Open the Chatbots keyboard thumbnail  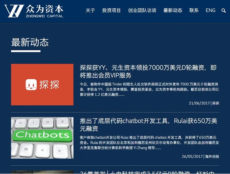coord(42,138)
